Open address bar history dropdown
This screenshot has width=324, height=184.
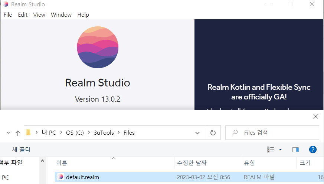[x=197, y=133]
